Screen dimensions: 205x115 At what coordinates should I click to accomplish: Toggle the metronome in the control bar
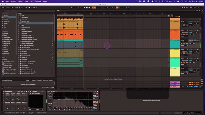[29, 8]
